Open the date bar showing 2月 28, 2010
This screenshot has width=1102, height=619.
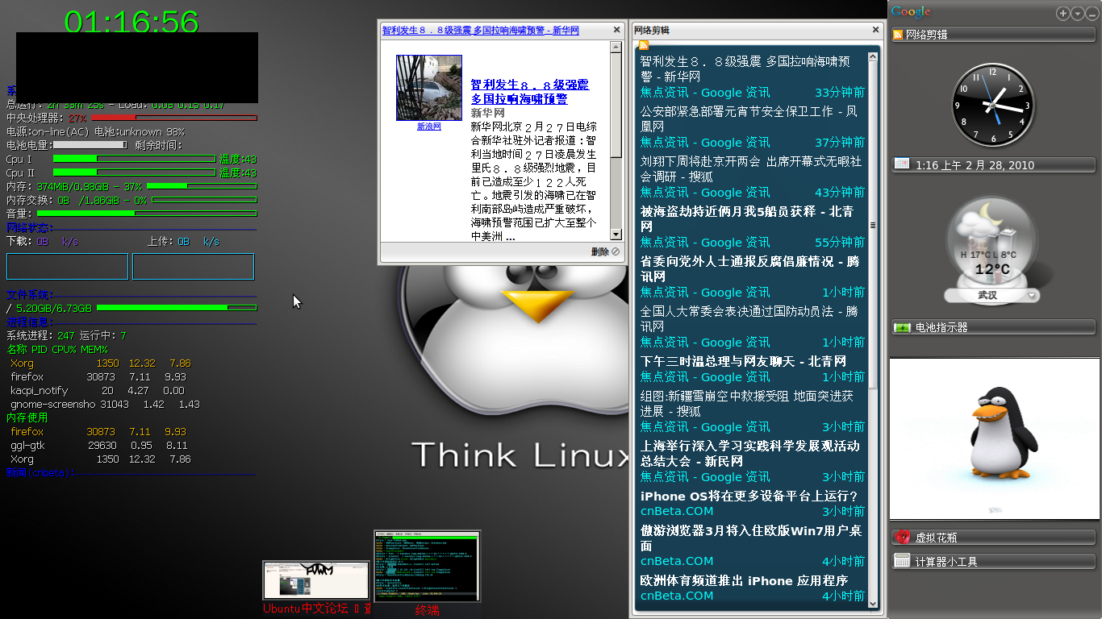pos(993,164)
